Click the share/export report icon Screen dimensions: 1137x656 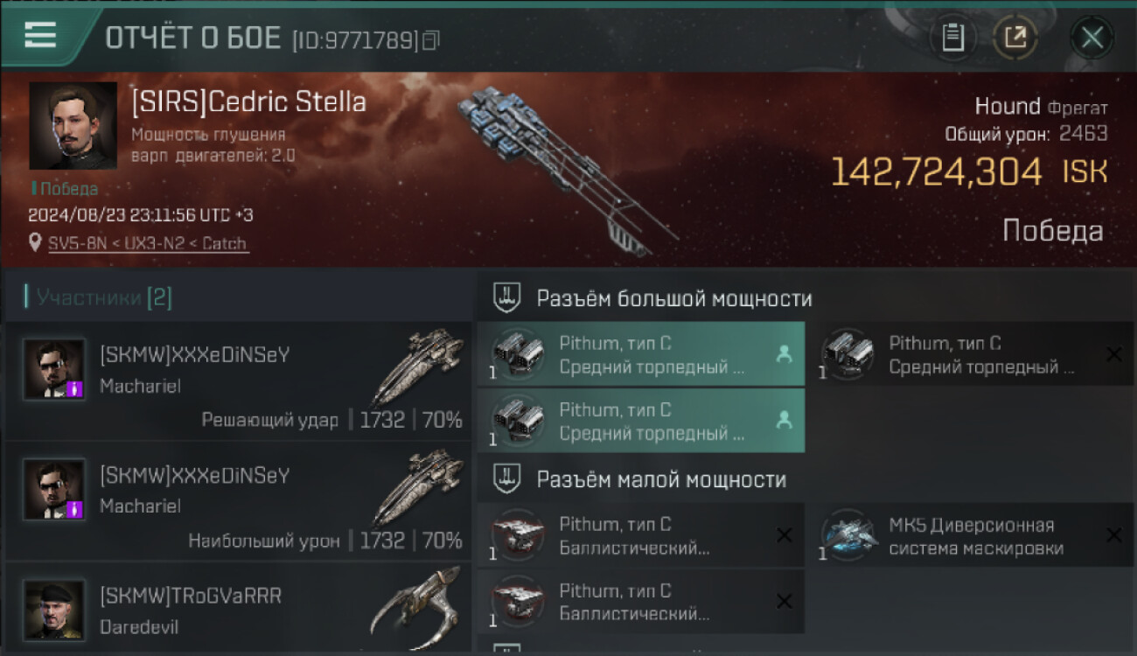(x=1015, y=38)
